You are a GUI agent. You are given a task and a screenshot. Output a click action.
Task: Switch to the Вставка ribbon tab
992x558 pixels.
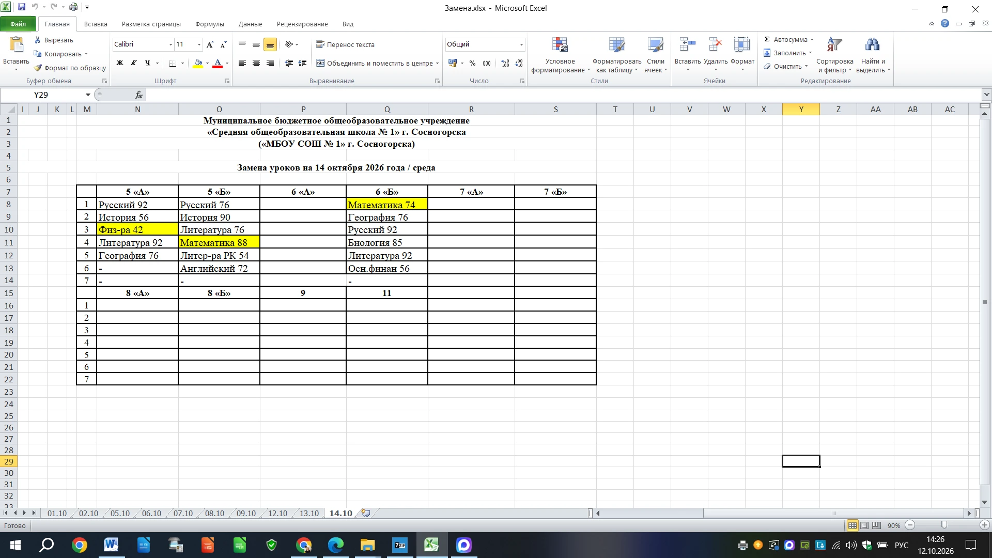[x=96, y=24]
